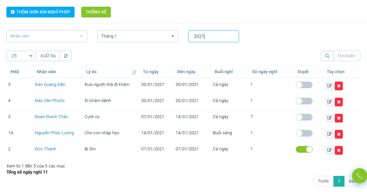Edit leave request of Đức Thanh
Image resolution: width=367 pixels, height=192 pixels.
coord(329,150)
